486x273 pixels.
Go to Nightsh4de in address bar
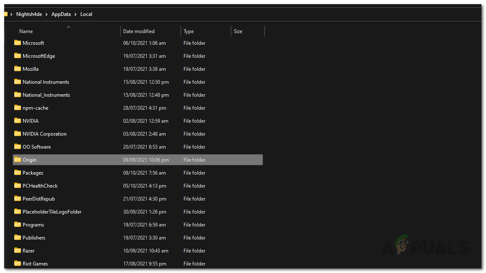point(29,14)
